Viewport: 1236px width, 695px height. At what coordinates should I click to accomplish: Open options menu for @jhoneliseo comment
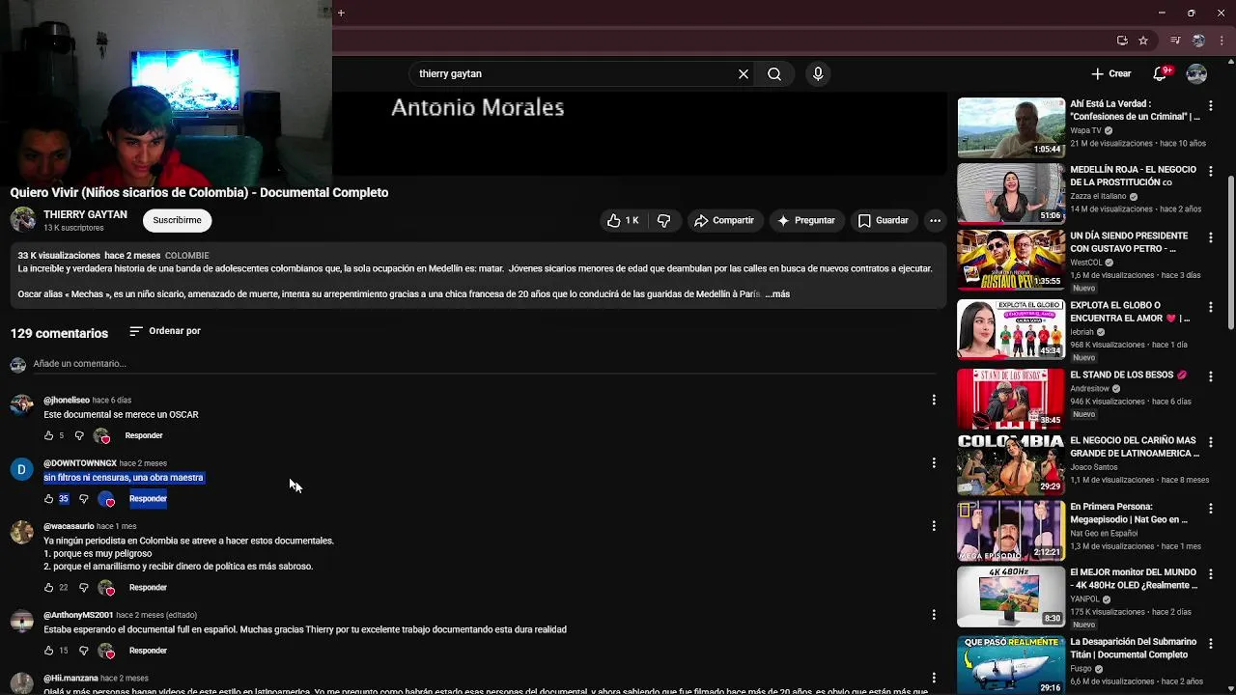(934, 400)
